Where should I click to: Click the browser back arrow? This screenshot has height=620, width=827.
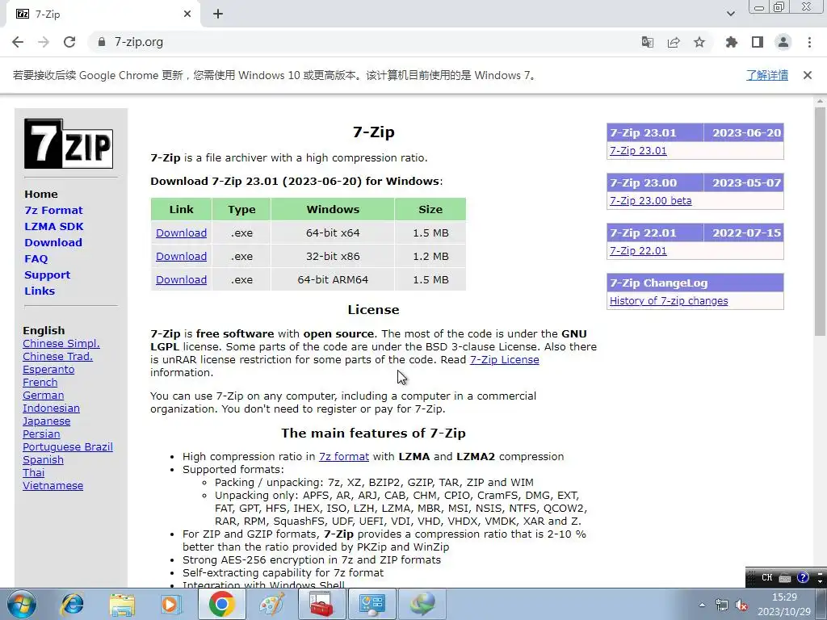[18, 42]
